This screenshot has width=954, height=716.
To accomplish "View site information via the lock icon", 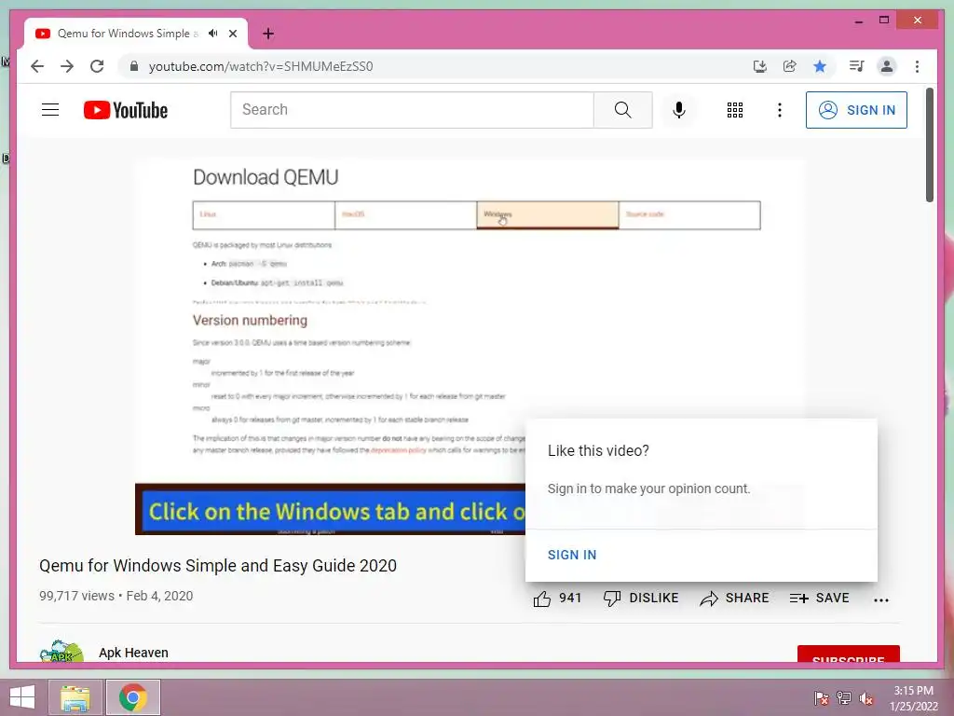I will [x=134, y=66].
